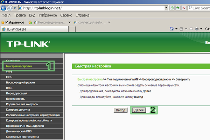
Task: Open the Беспроводной режим sidebar section
Action: tap(20, 82)
